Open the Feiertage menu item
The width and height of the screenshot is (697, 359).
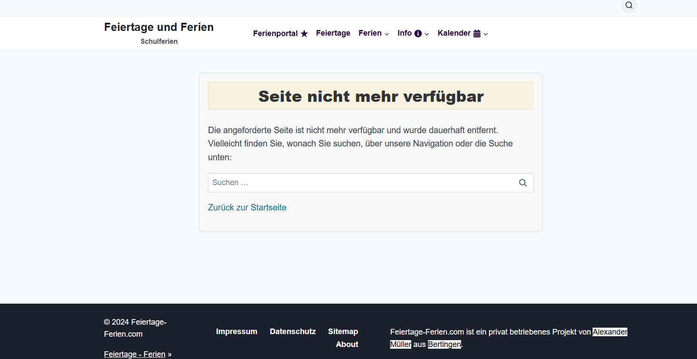[333, 33]
